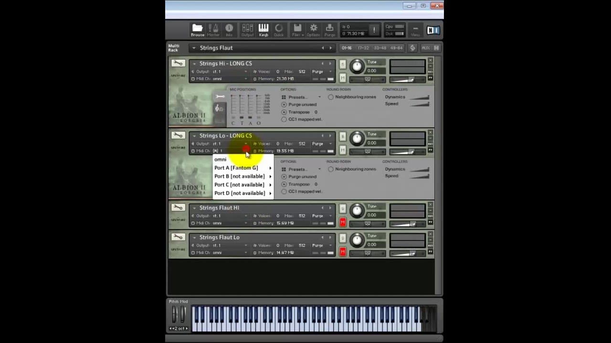Click the View minimize toggle
Screen dimensions: 611x343
(415, 30)
